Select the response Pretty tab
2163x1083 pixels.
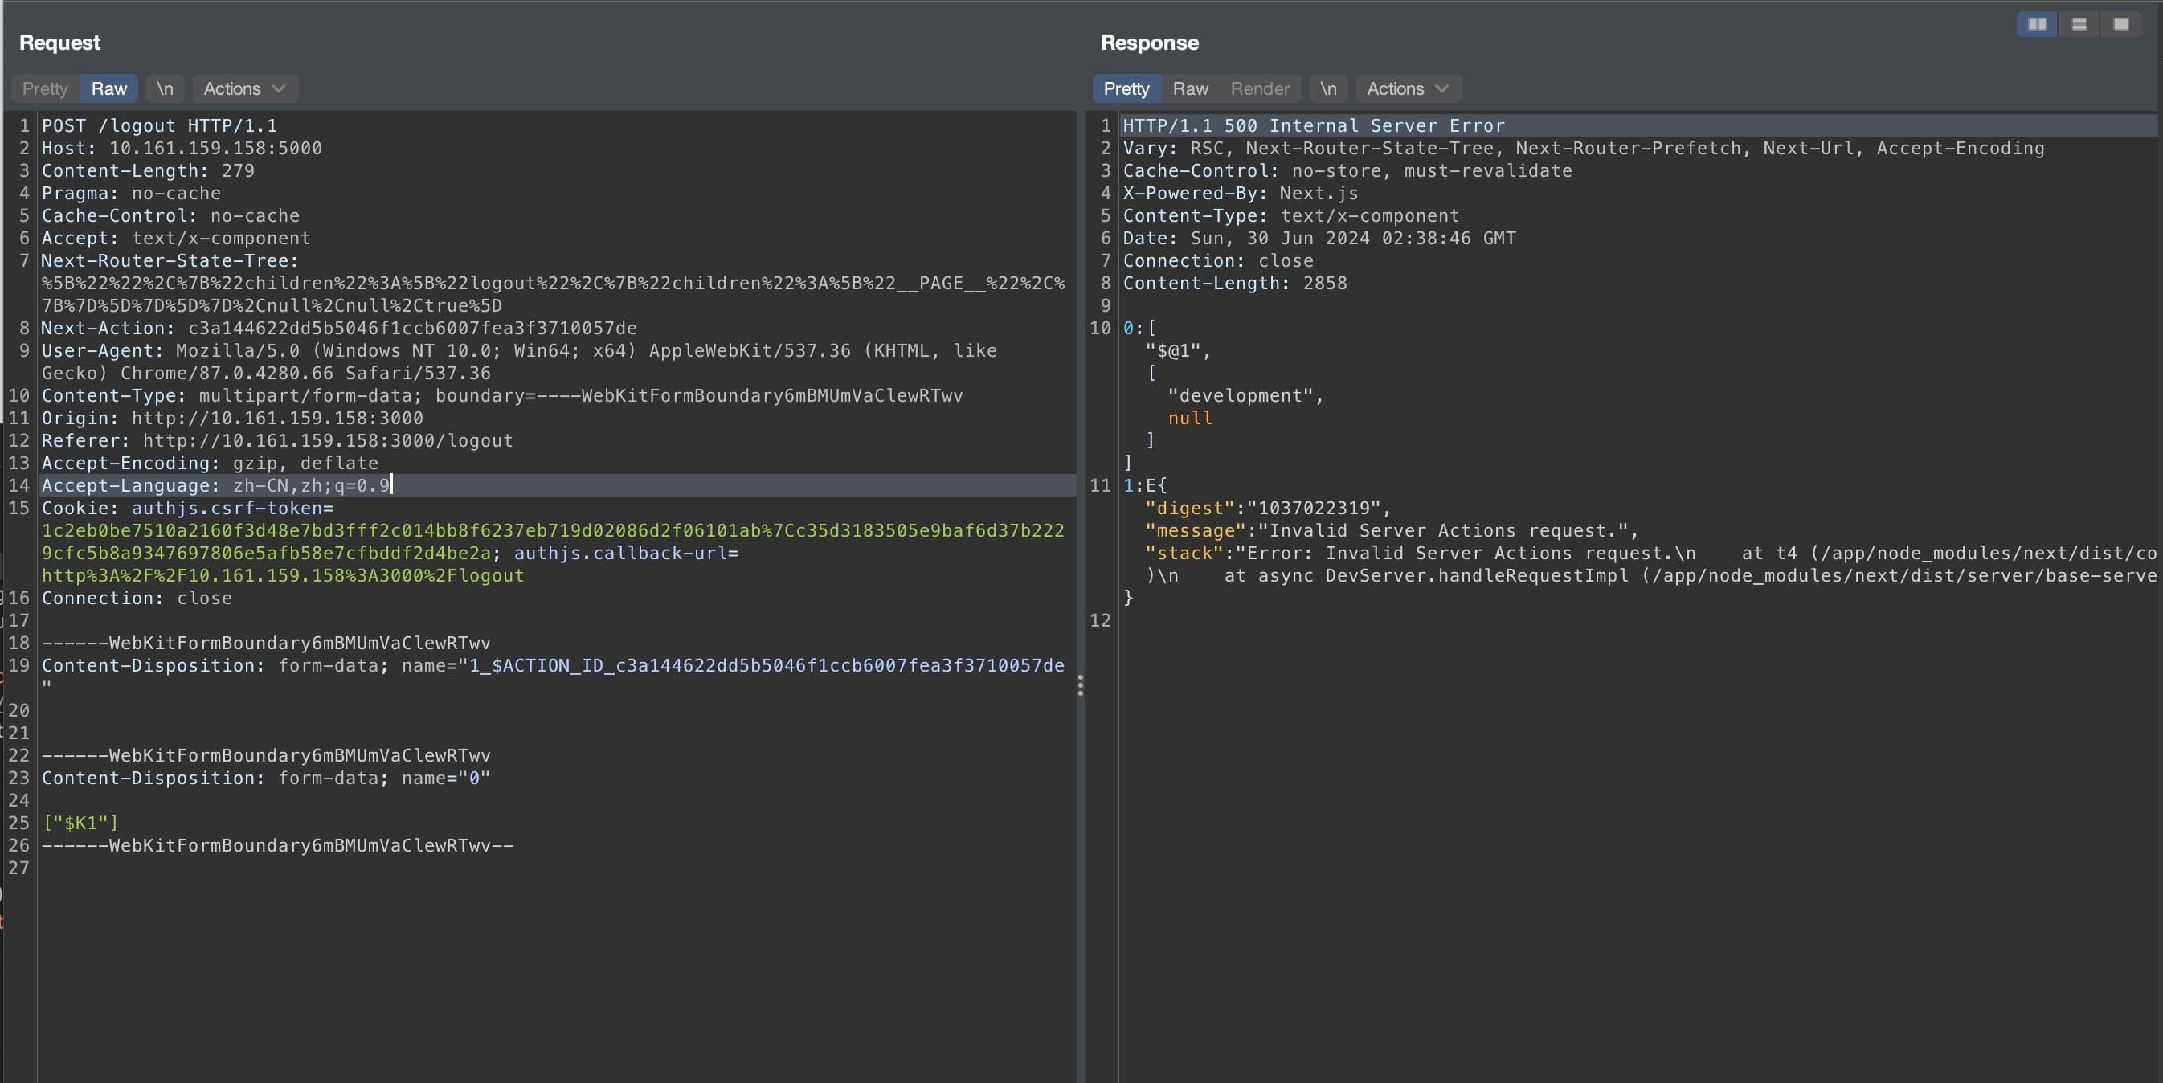pos(1125,88)
